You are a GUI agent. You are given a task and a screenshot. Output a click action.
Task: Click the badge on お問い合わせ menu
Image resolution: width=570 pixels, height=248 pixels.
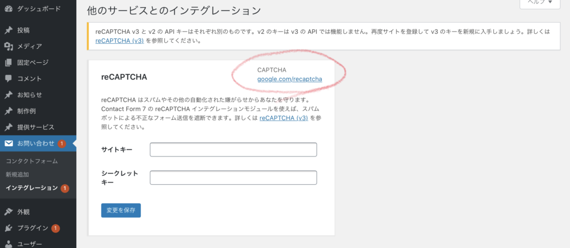pos(62,144)
